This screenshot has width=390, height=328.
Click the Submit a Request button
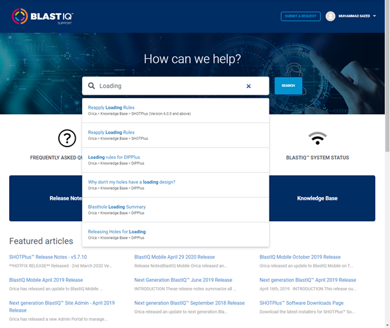click(x=301, y=16)
